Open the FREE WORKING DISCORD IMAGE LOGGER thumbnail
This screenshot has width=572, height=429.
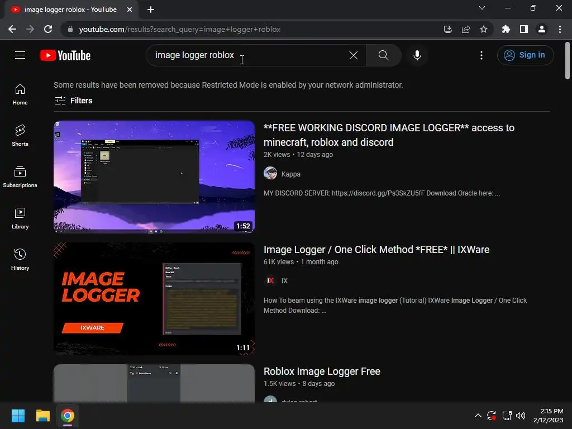(x=154, y=177)
